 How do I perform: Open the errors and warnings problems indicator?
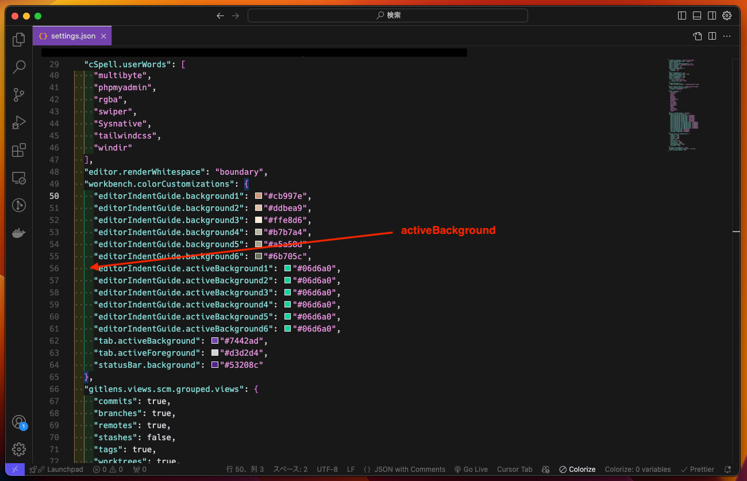108,470
